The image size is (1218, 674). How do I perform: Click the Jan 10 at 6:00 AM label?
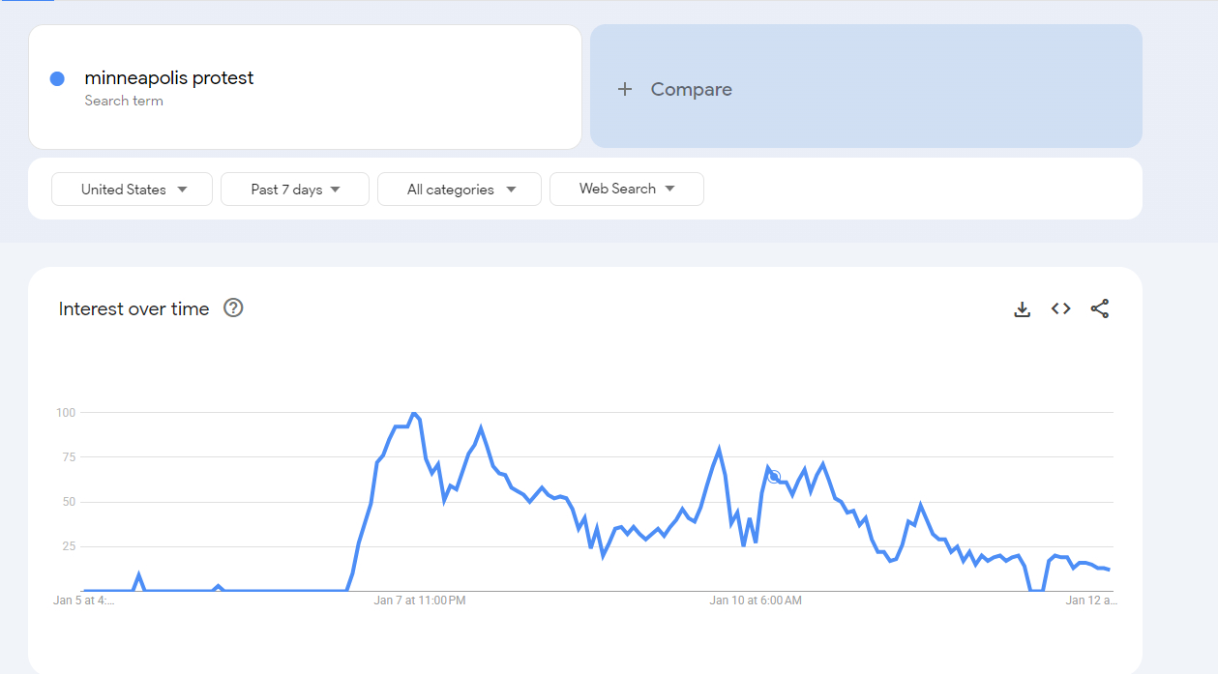click(756, 601)
